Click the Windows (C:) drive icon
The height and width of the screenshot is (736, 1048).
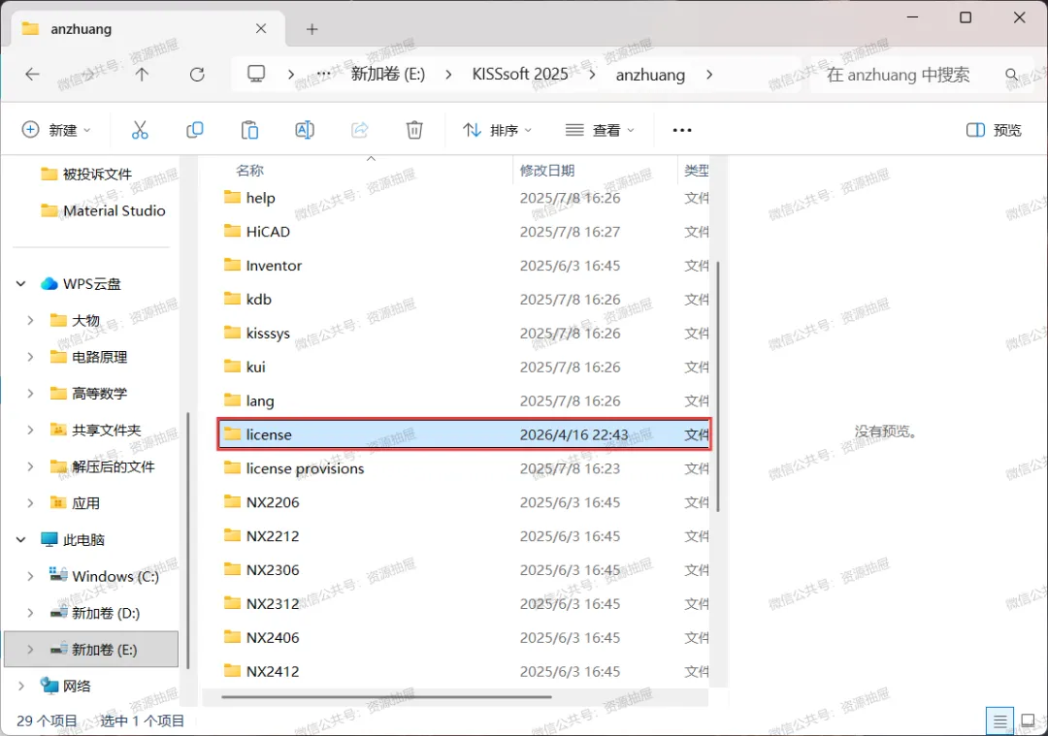coord(58,575)
